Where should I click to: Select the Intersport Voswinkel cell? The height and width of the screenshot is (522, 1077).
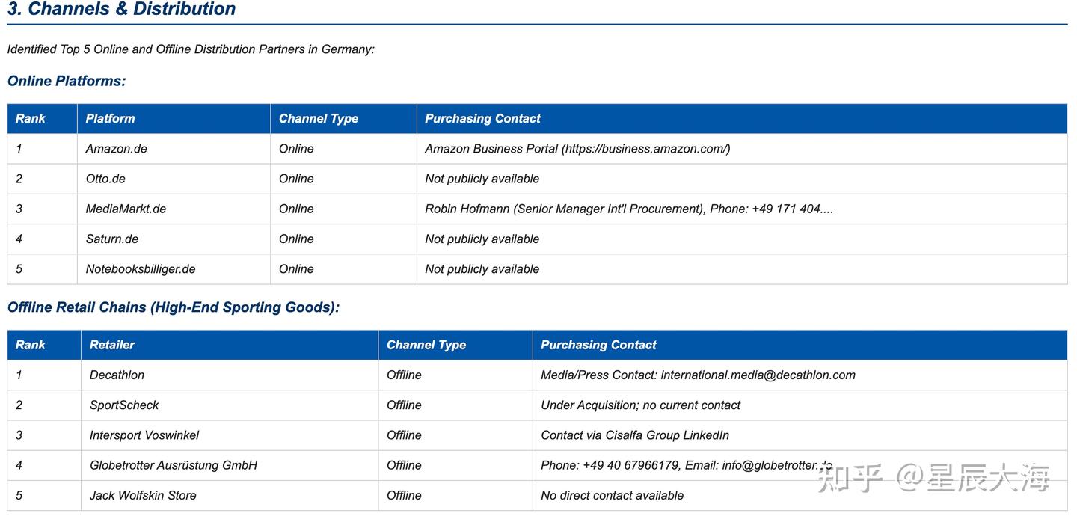144,435
